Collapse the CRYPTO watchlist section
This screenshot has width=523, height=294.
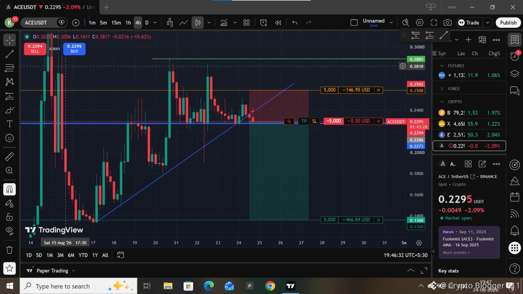pos(442,102)
